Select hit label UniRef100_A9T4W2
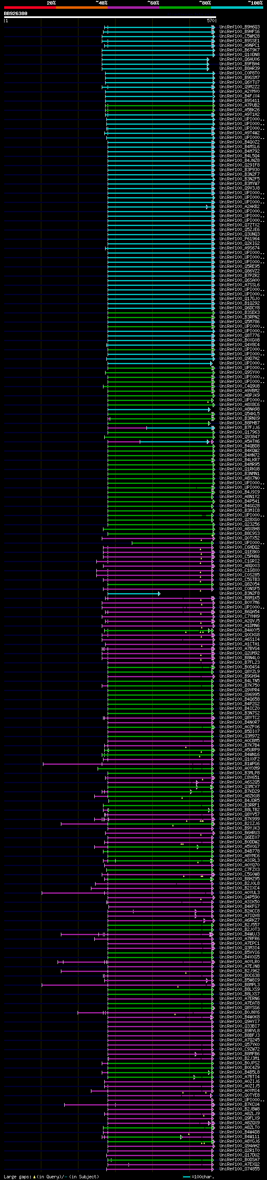Screen dimensions: 267x1180 [x=239, y=133]
